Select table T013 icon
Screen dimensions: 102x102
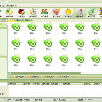coord(32,43)
